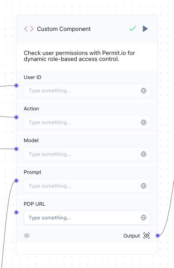Click into the Prompt input field
Image resolution: width=174 pixels, height=268 pixels.
pos(87,186)
